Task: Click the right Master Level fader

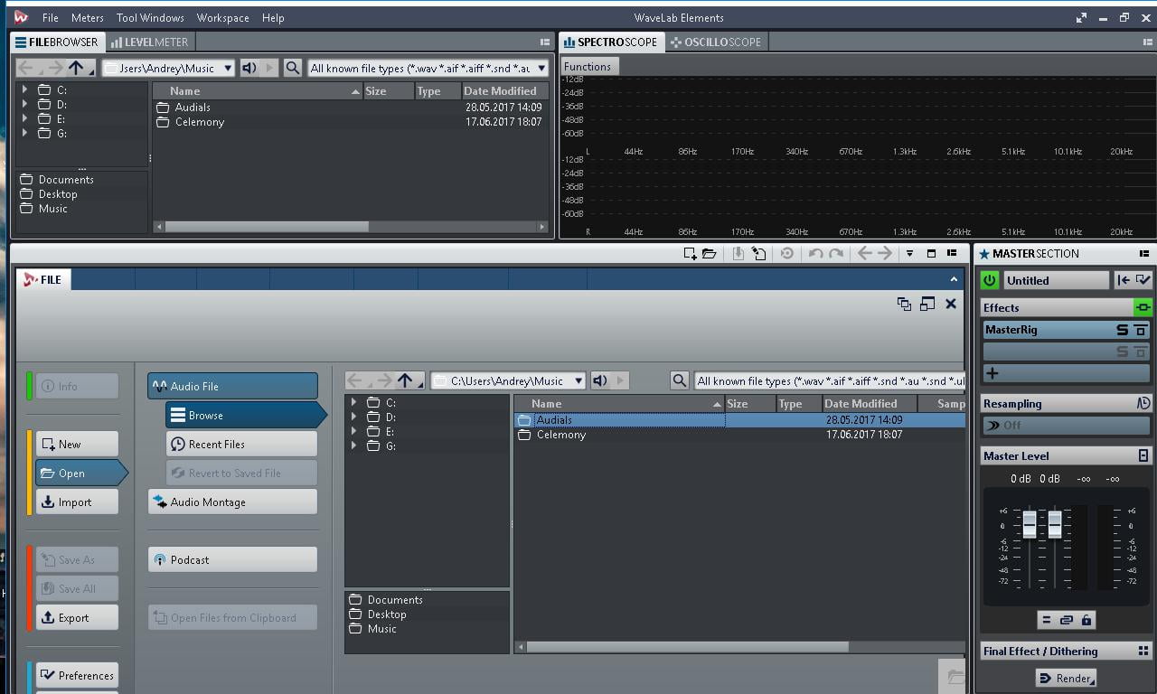Action: pos(1054,524)
